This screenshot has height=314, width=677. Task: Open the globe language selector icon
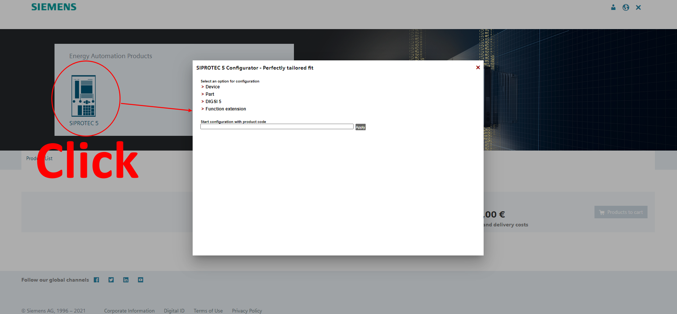point(626,7)
